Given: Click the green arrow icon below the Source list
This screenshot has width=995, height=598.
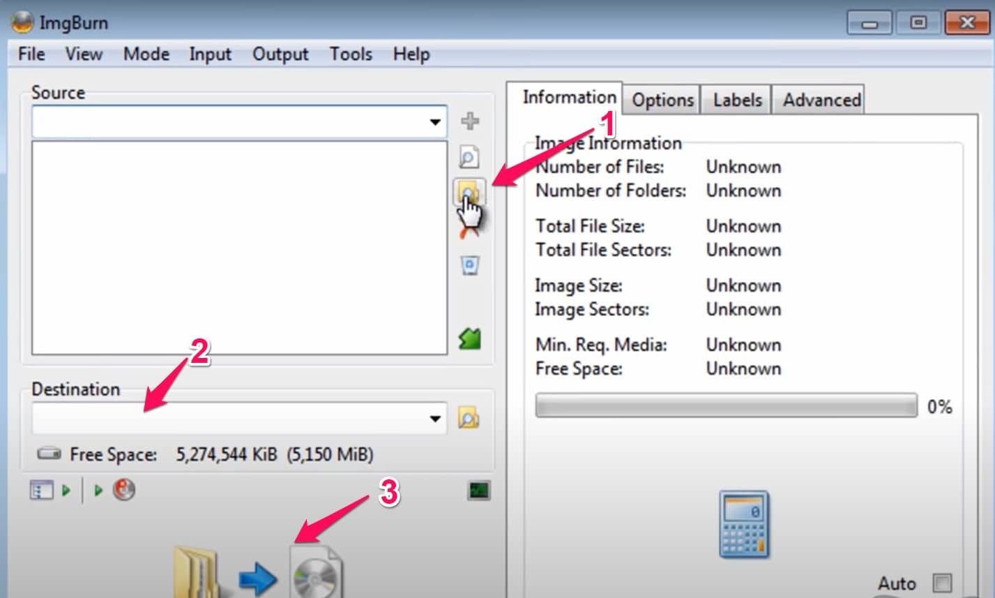Looking at the screenshot, I should [469, 339].
